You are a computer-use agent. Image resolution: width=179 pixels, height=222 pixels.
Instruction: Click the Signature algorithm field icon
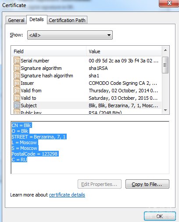17,68
